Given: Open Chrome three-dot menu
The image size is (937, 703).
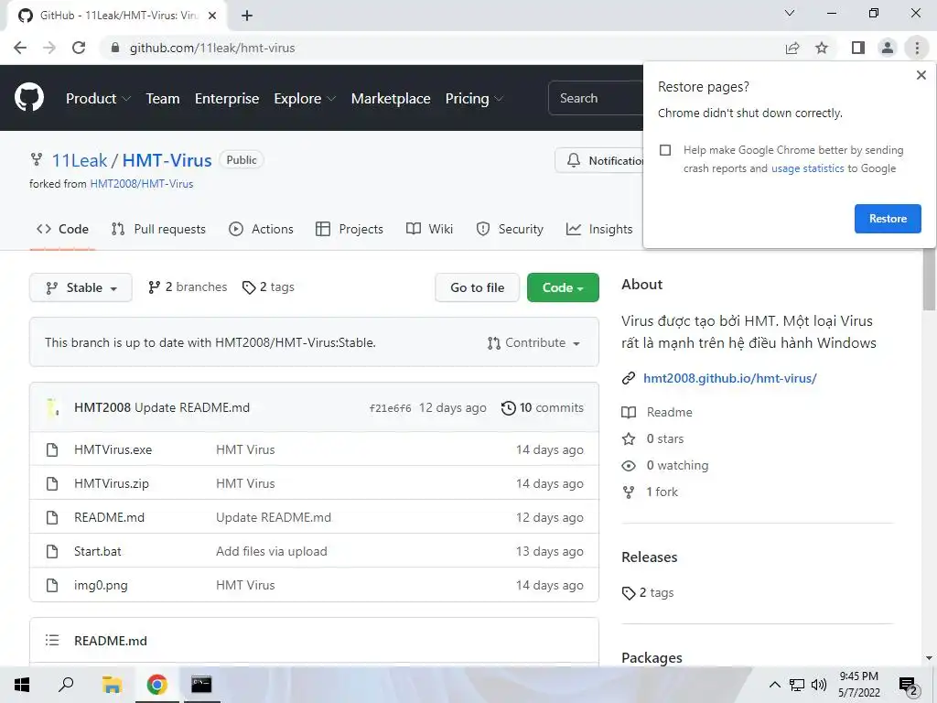Looking at the screenshot, I should pyautogui.click(x=917, y=48).
